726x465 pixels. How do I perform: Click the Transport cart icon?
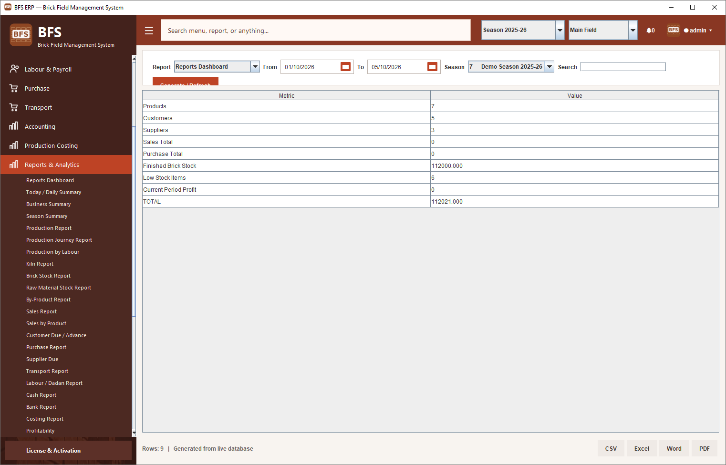pos(14,107)
